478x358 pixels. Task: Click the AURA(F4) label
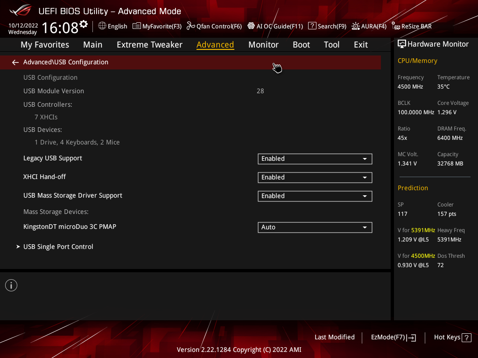(x=374, y=27)
